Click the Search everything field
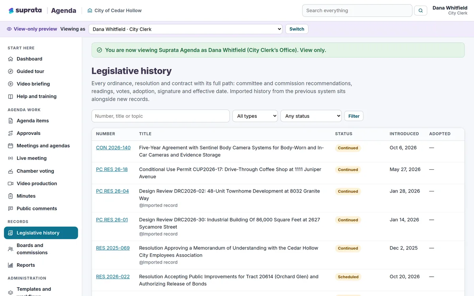Image resolution: width=474 pixels, height=296 pixels. point(357,11)
